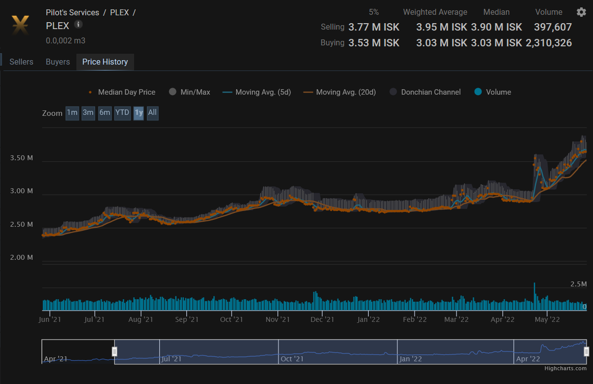
Task: Click the Buying 5% value 3.53 M ISK
Action: (x=374, y=43)
